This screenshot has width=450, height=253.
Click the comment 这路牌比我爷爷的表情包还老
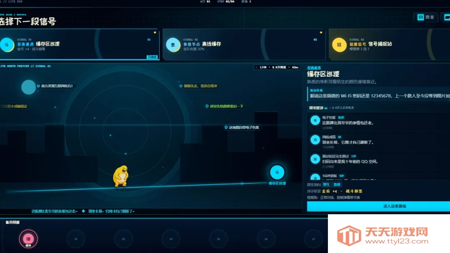coord(348,123)
